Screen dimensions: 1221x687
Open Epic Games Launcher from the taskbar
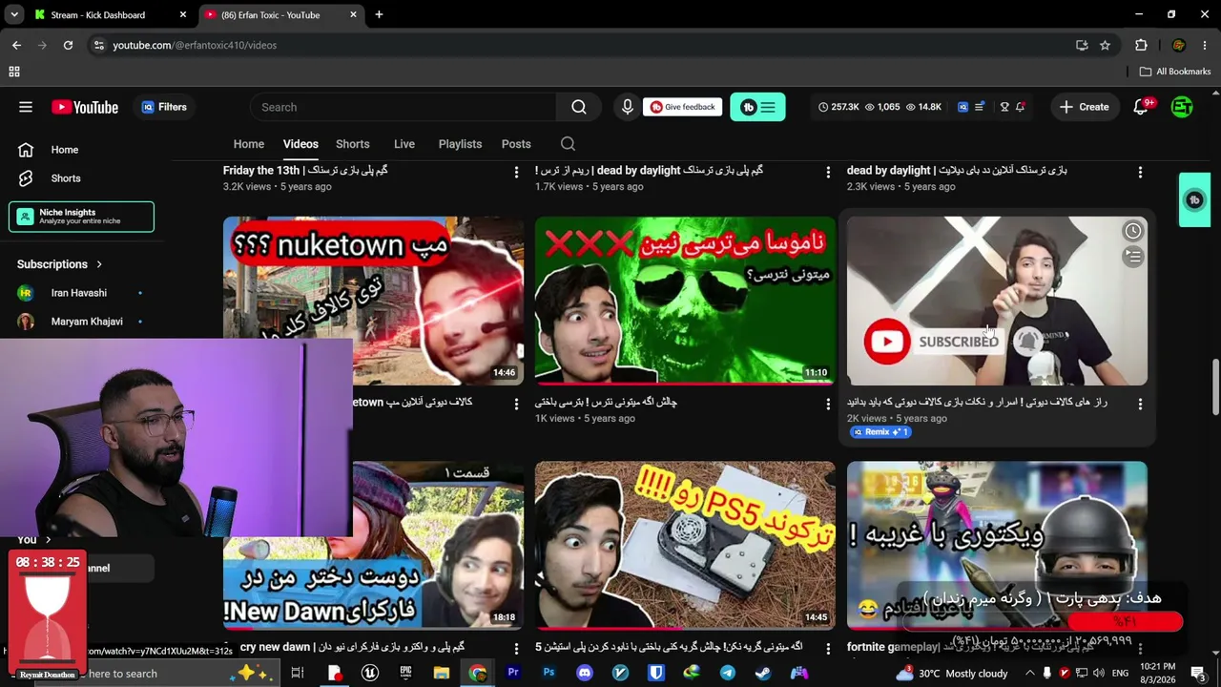coord(405,673)
